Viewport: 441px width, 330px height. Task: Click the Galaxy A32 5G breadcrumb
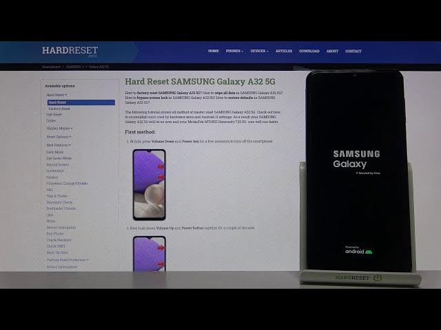click(99, 67)
